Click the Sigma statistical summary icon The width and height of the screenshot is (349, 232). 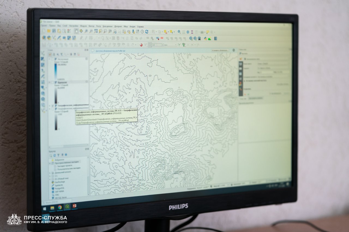[192, 32]
